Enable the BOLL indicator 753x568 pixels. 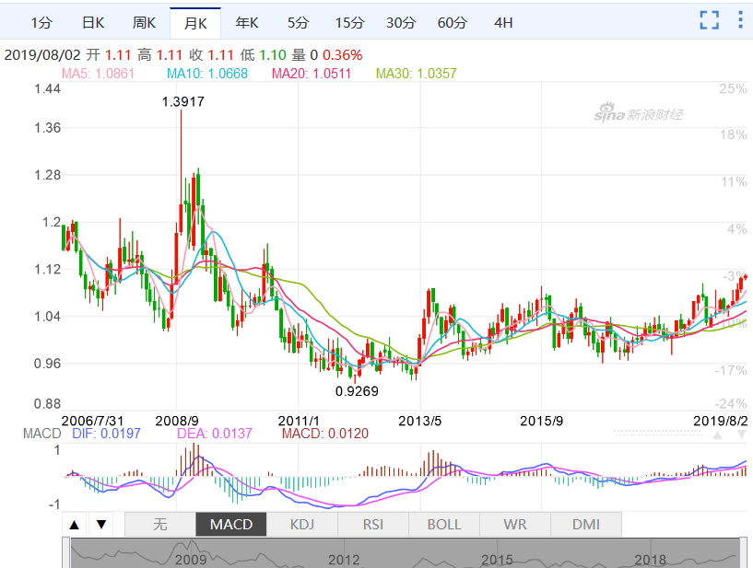(x=444, y=525)
